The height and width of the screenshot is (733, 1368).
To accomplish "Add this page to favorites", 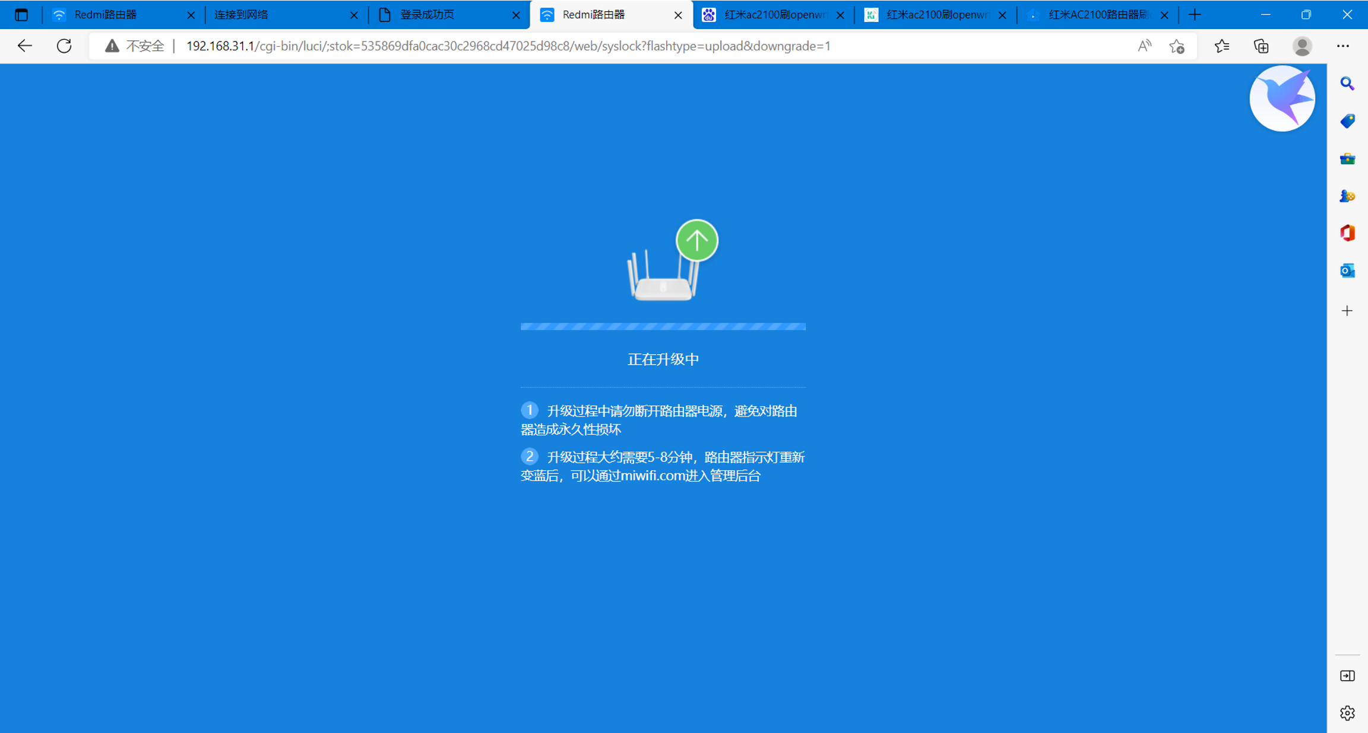I will tap(1177, 46).
